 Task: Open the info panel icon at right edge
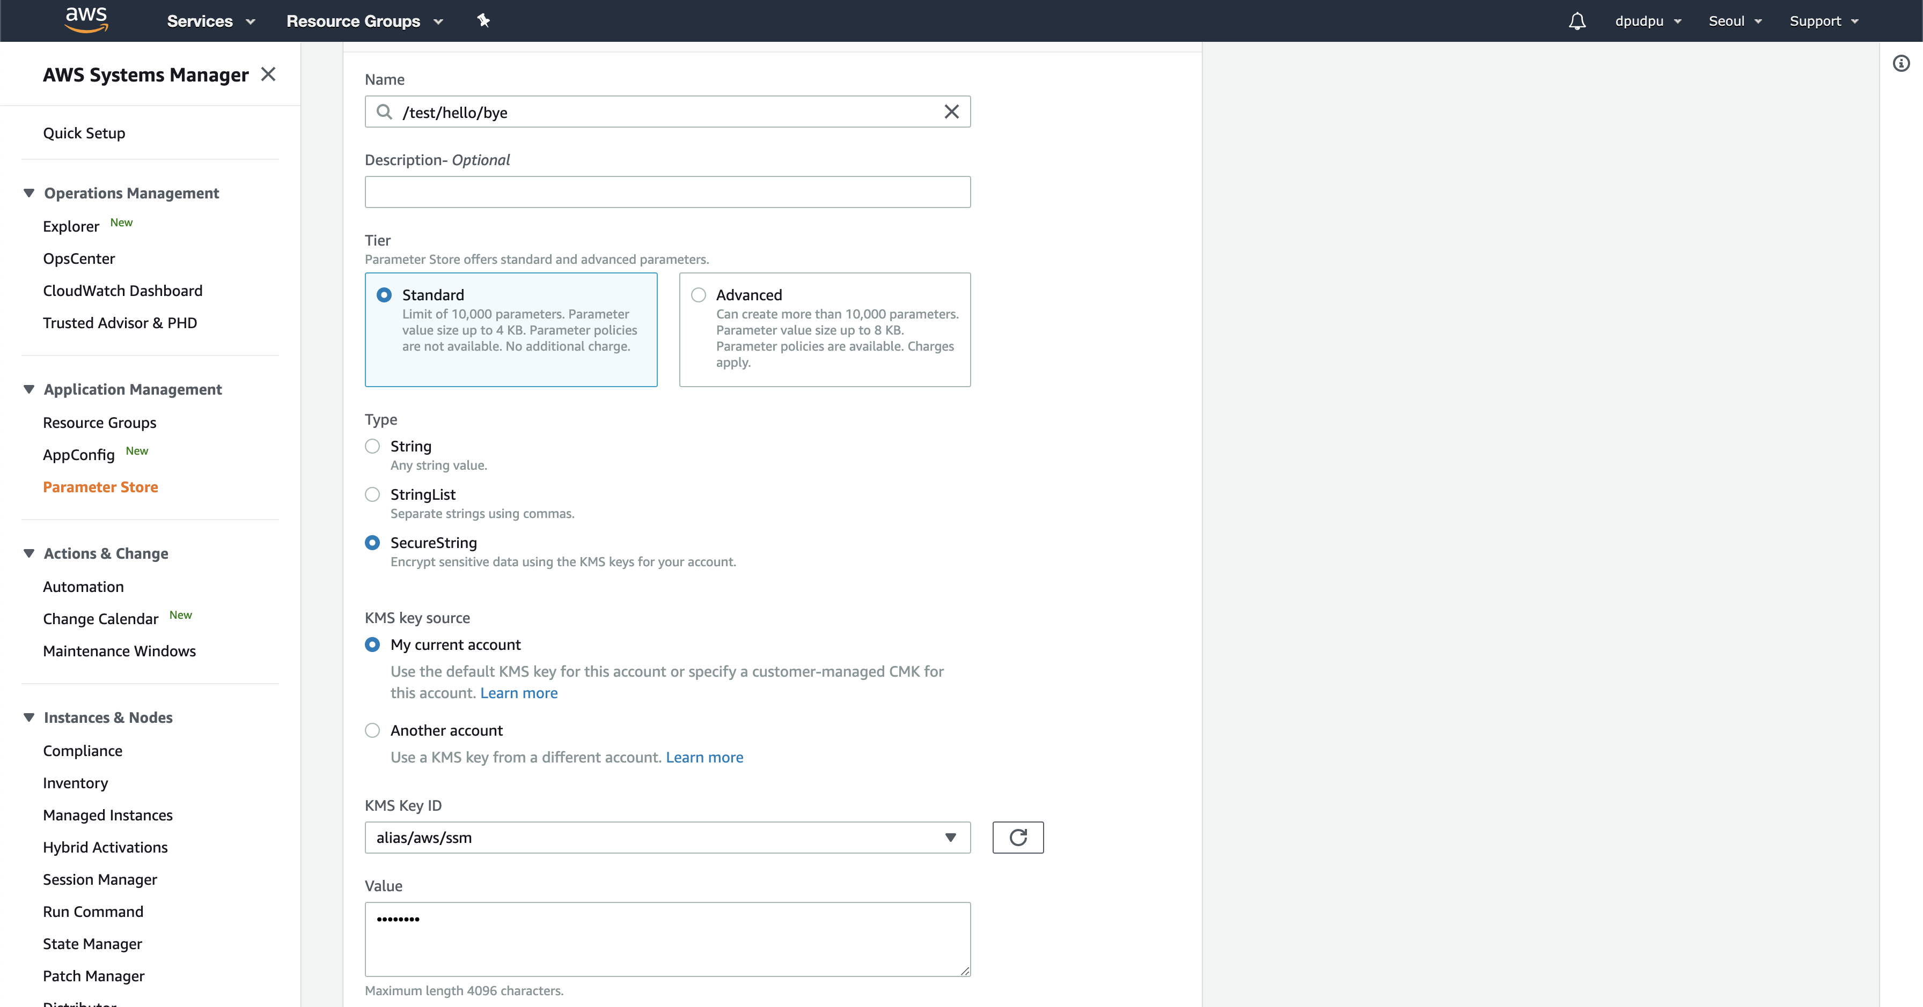coord(1900,63)
